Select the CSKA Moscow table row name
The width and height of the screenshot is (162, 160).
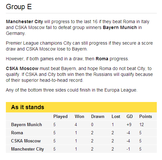pyautogui.click(x=26, y=141)
